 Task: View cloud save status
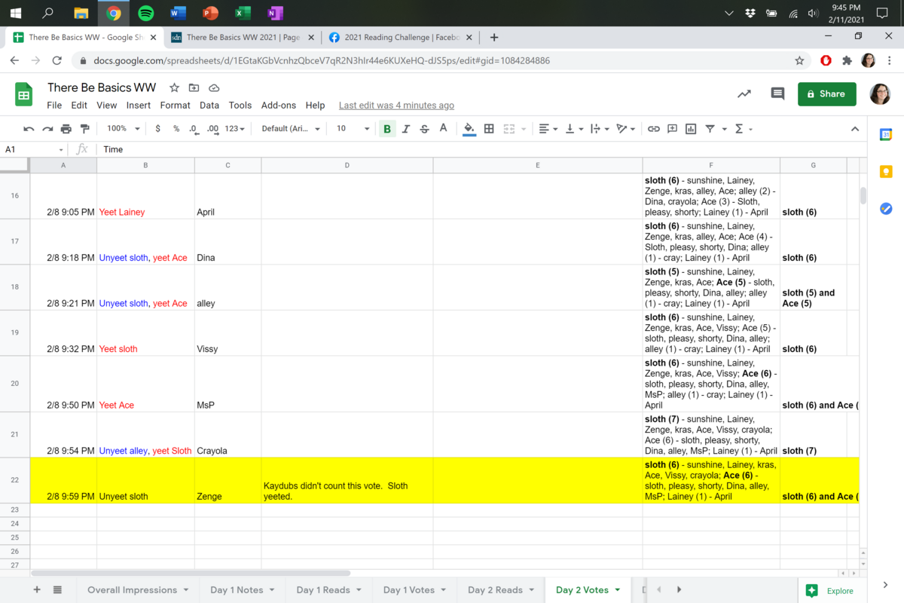tap(214, 87)
